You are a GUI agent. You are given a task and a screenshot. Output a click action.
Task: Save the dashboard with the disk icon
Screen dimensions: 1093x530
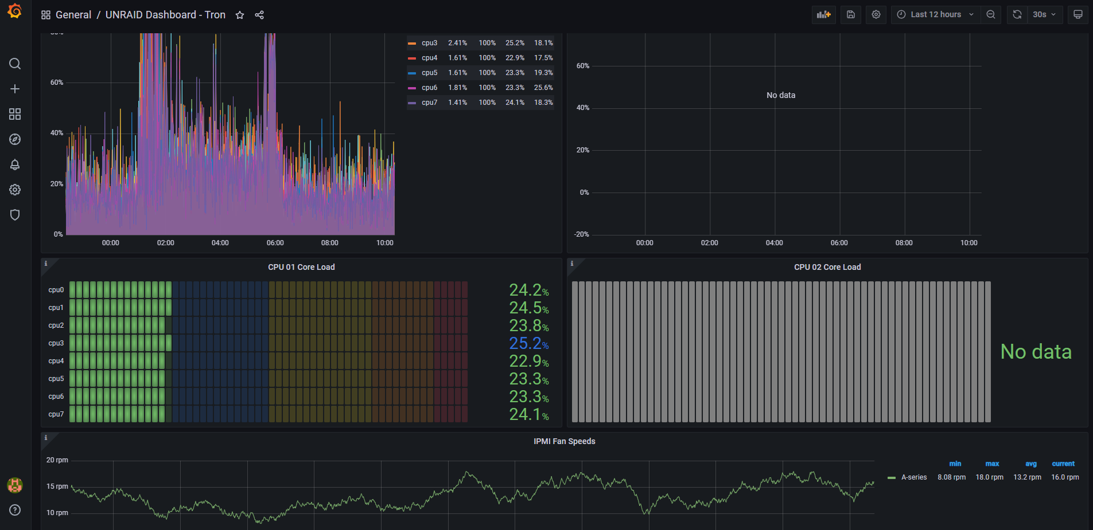pyautogui.click(x=851, y=15)
